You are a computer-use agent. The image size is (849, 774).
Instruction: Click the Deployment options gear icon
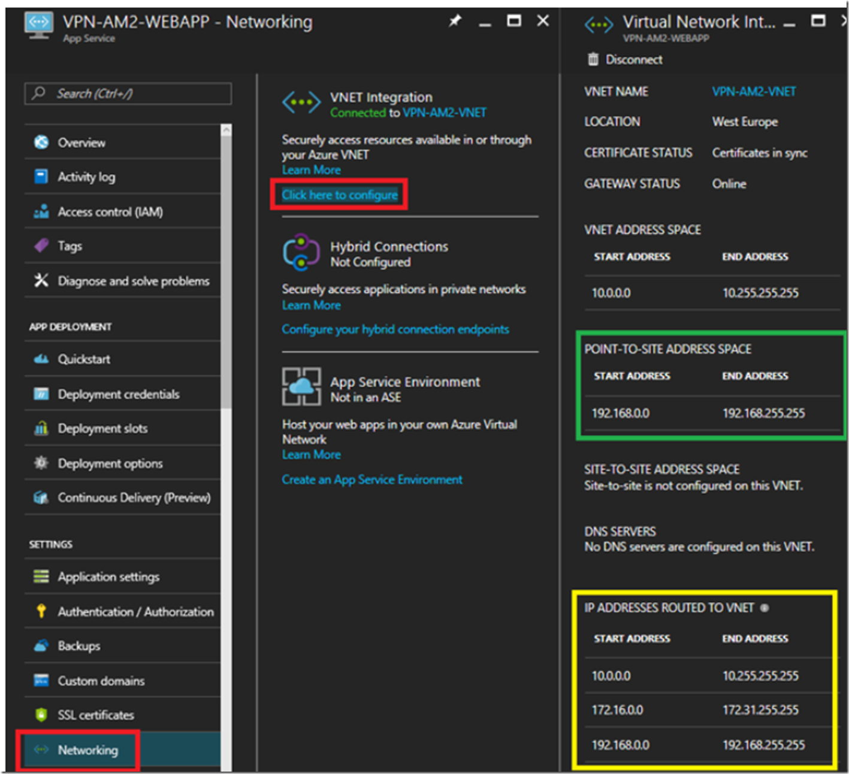tap(41, 463)
